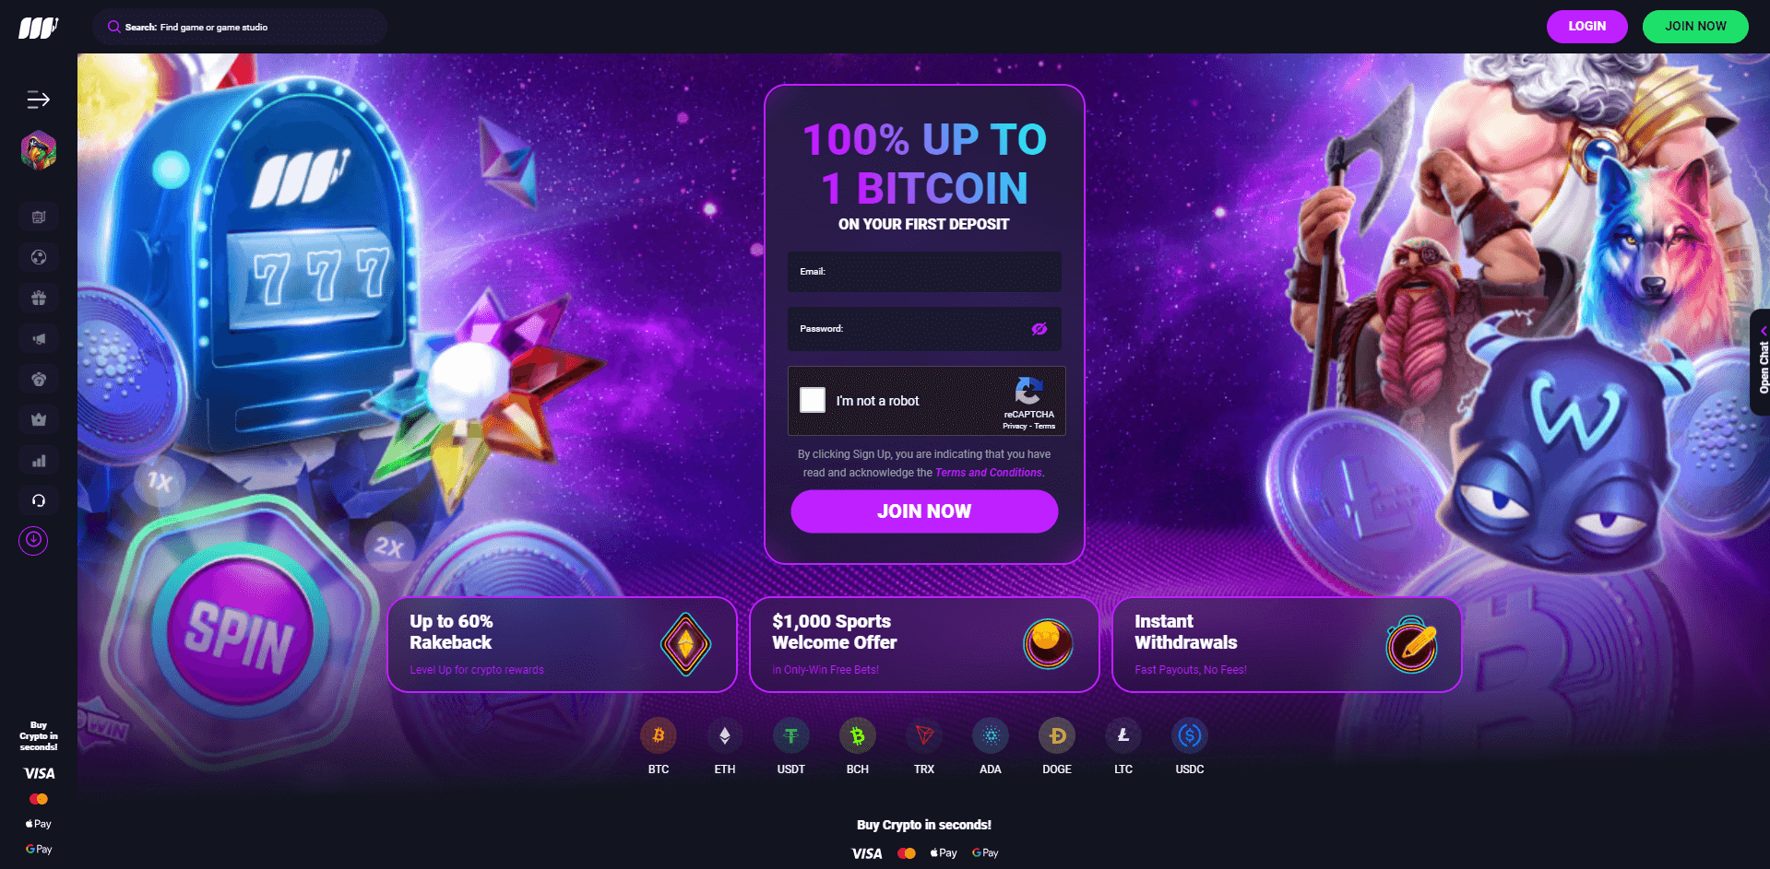Expand the Open Chat side panel
The width and height of the screenshot is (1770, 869).
coord(1760,362)
